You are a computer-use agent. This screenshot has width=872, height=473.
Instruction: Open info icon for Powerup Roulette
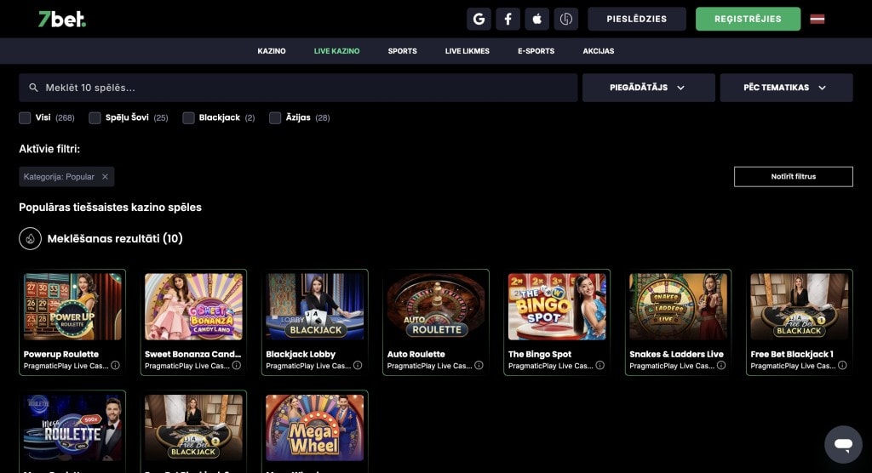[x=115, y=365]
